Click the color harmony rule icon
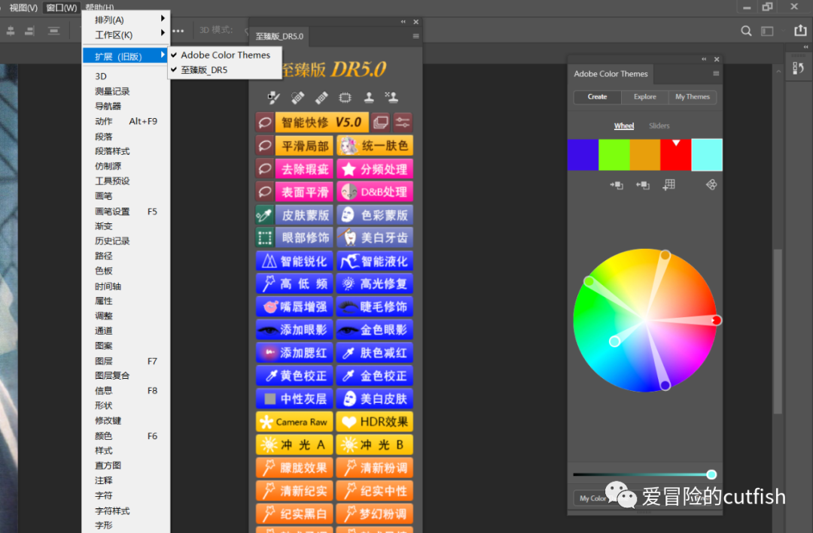813x533 pixels. click(711, 184)
